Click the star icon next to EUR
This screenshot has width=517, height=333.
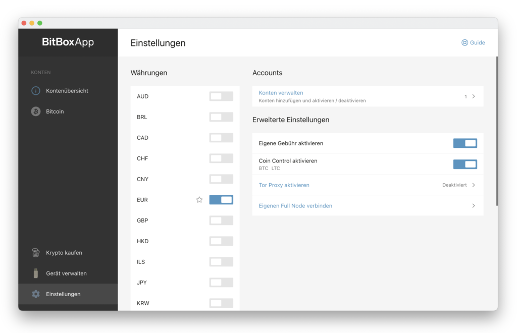(199, 200)
